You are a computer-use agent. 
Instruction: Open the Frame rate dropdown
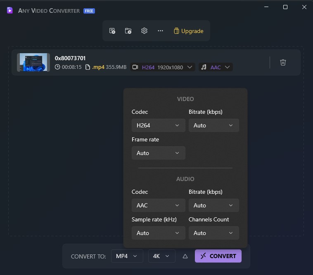159,153
